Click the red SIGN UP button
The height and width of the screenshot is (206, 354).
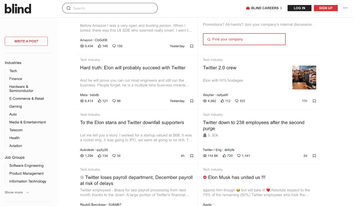tap(326, 8)
